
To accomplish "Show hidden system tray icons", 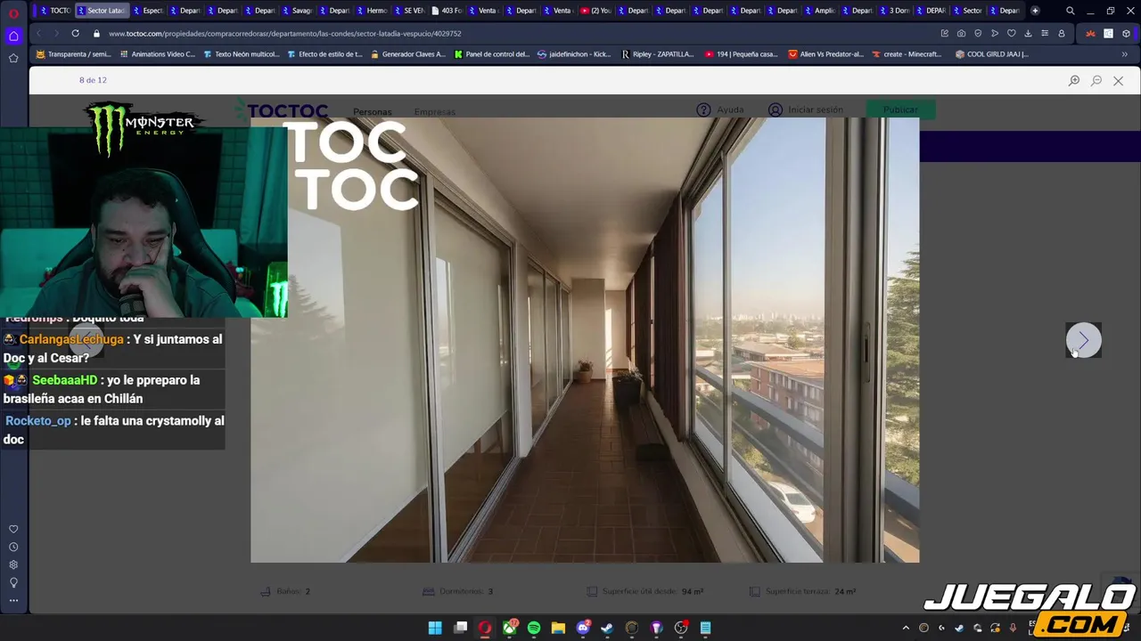I will click(x=906, y=628).
